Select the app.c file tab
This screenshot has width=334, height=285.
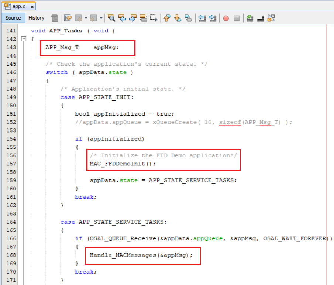pyautogui.click(x=17, y=6)
